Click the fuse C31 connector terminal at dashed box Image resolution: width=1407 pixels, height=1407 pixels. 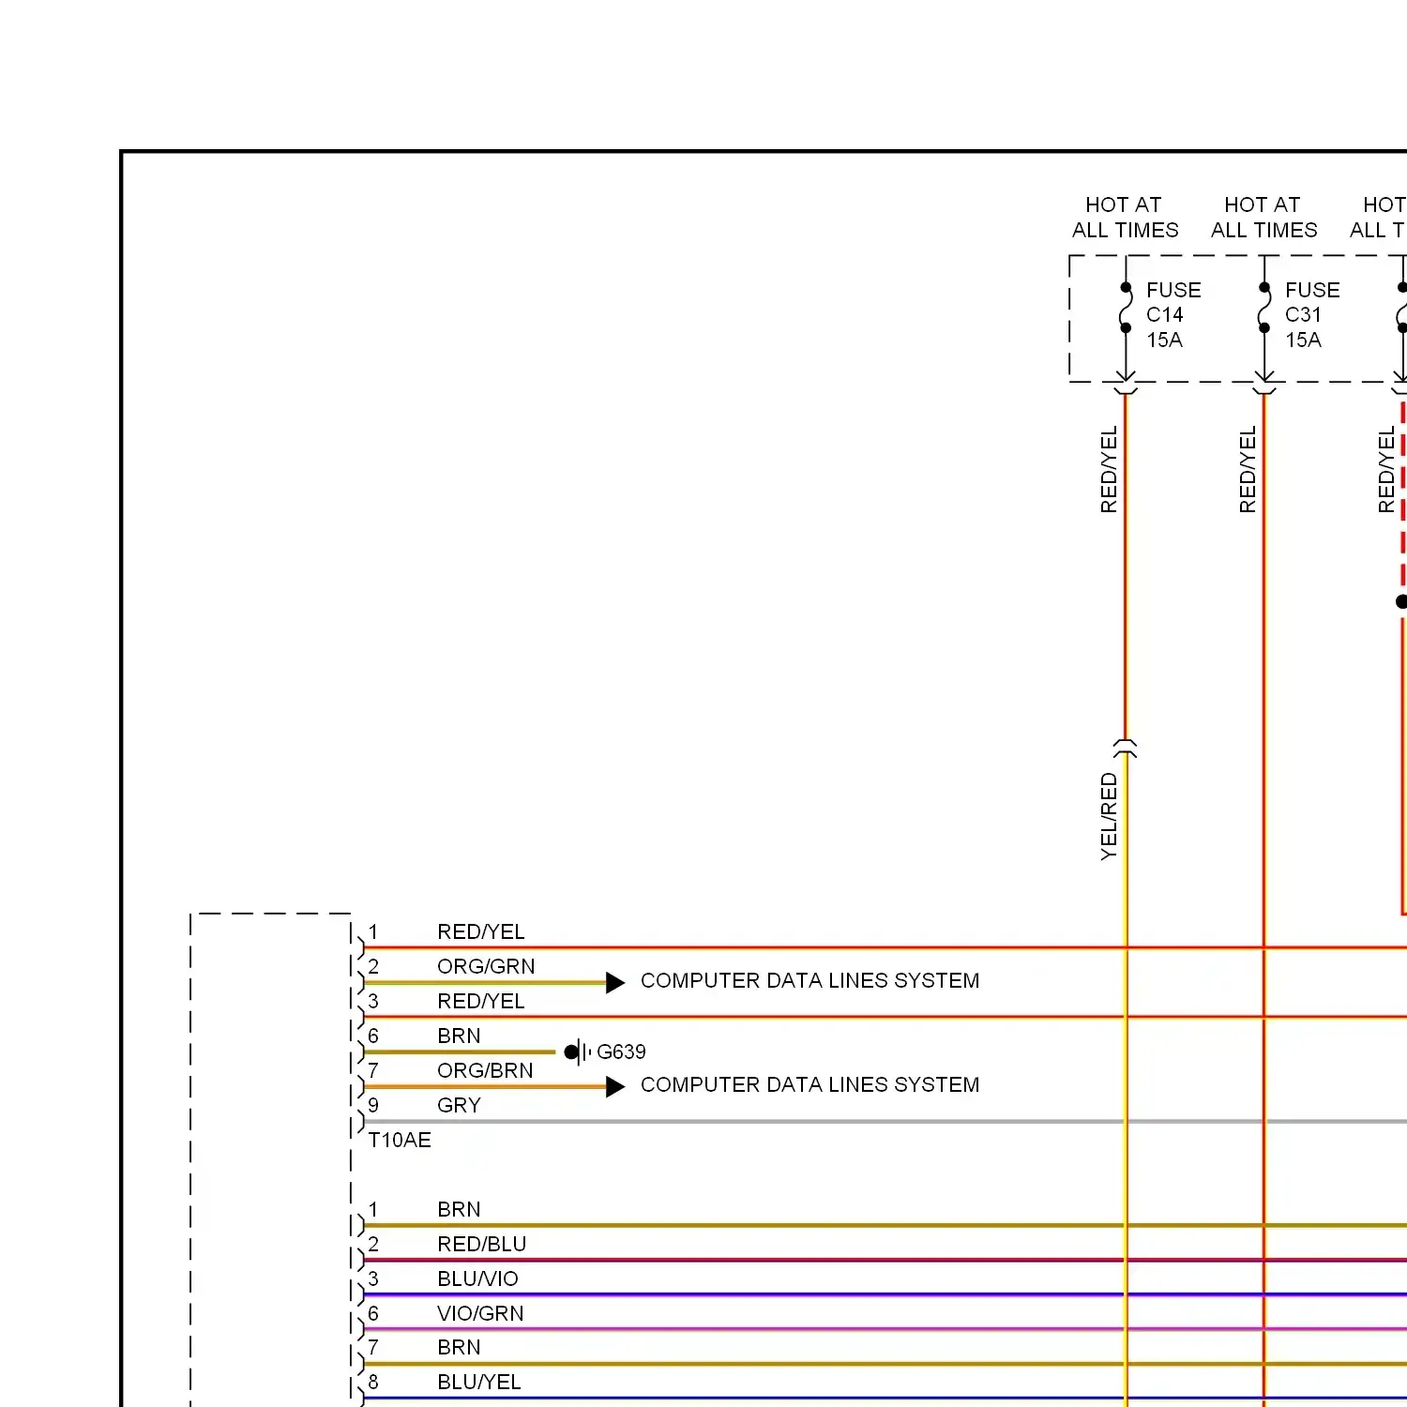click(1264, 383)
